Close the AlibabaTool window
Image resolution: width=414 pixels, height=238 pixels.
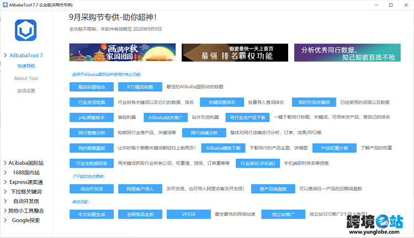(x=406, y=5)
